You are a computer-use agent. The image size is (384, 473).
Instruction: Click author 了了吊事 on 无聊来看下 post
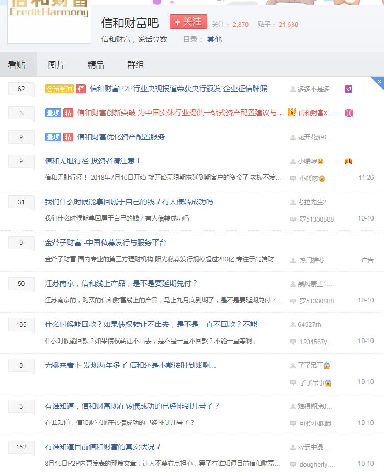pos(314,366)
